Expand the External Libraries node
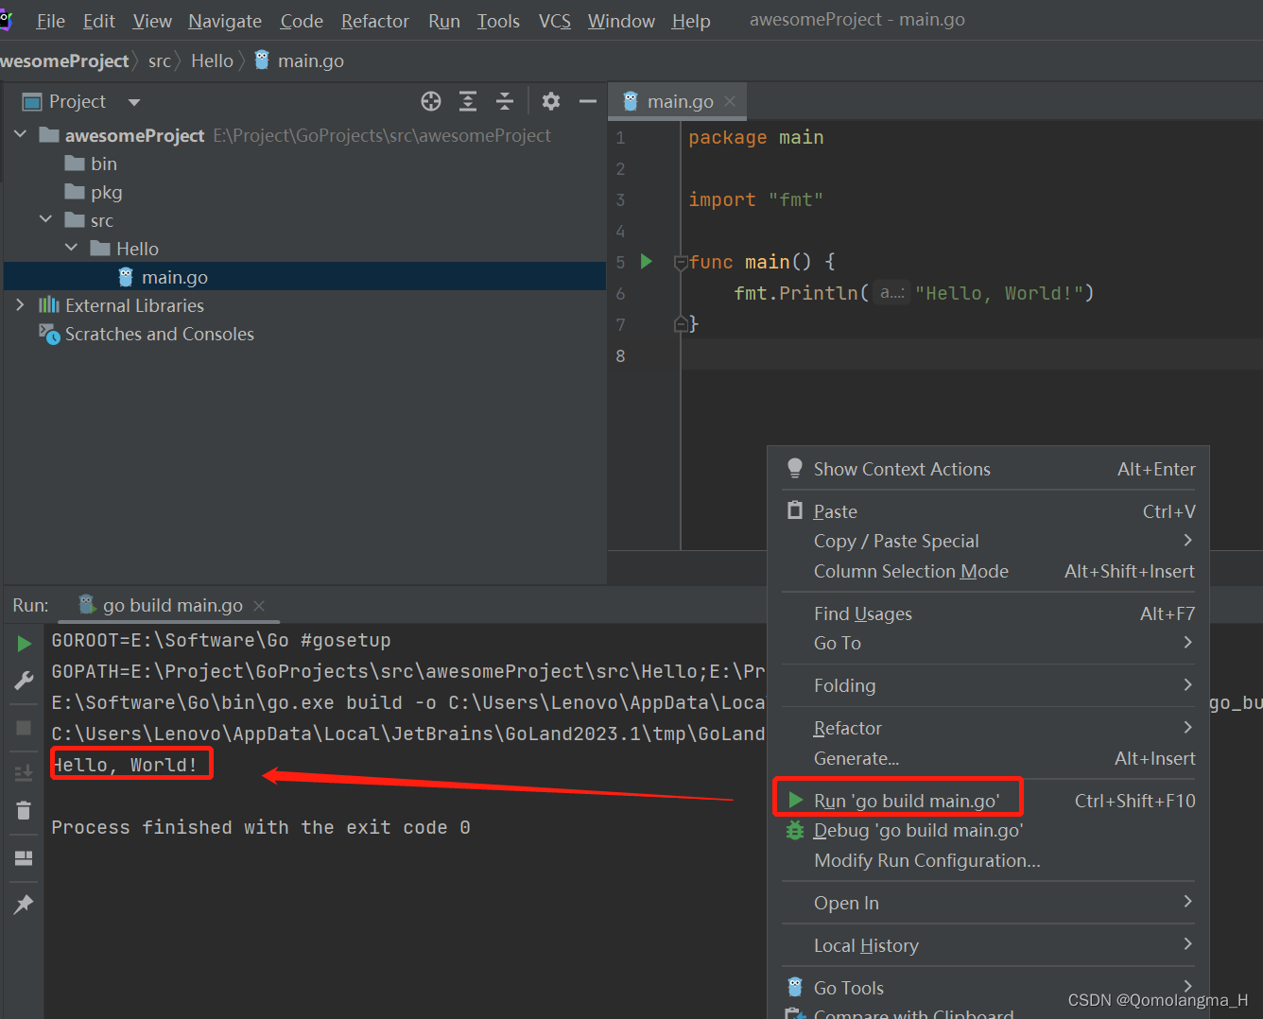 click(x=20, y=305)
